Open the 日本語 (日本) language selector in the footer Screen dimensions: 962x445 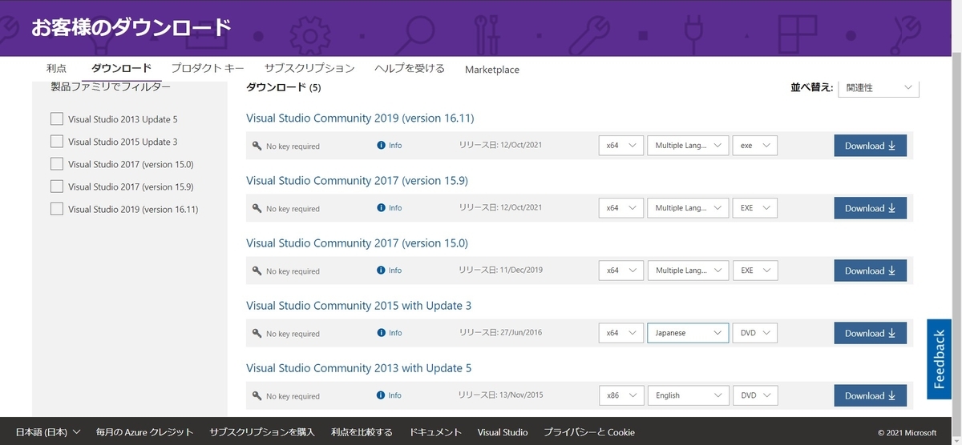(x=48, y=432)
